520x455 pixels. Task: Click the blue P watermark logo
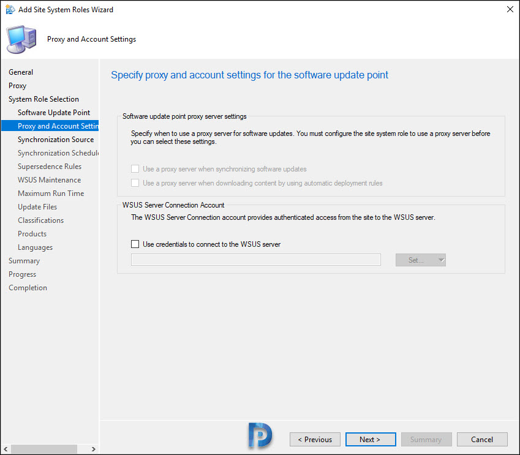(x=260, y=435)
